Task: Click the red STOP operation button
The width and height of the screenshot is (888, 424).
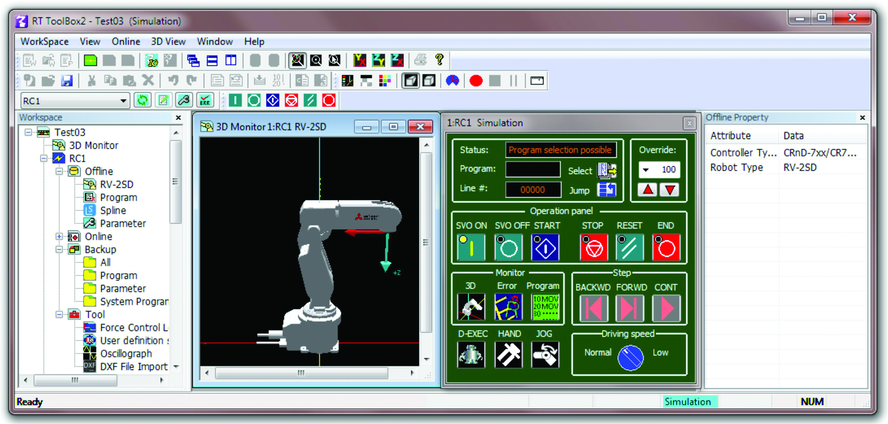Action: [x=594, y=247]
